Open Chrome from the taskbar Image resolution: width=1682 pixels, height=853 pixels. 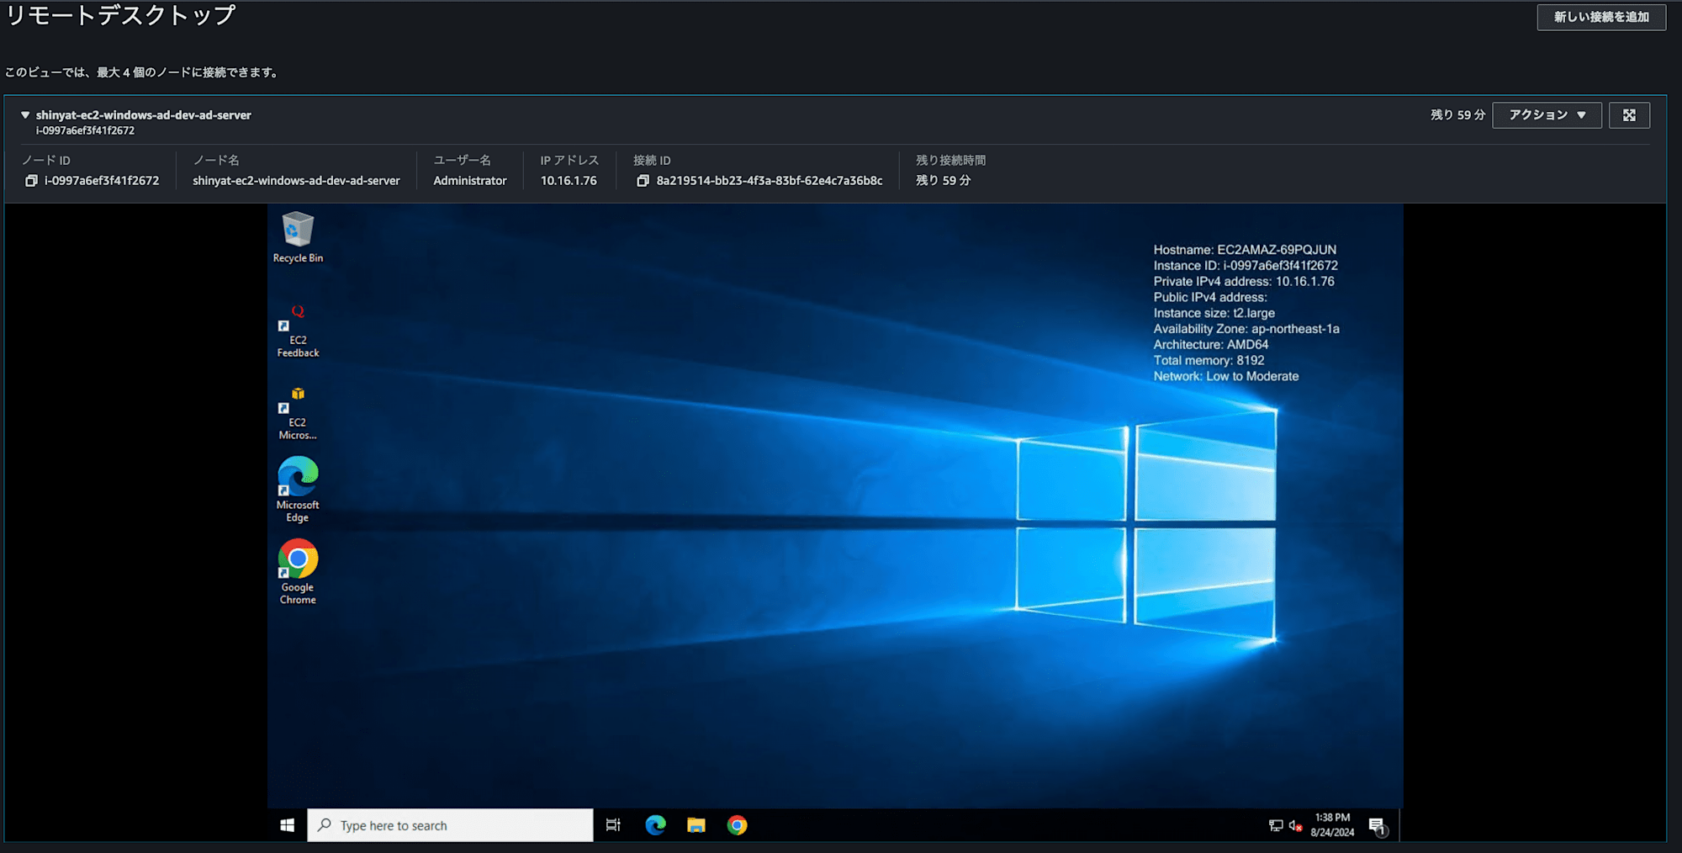point(737,825)
